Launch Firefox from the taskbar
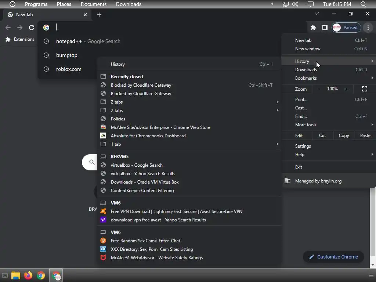 28,275
